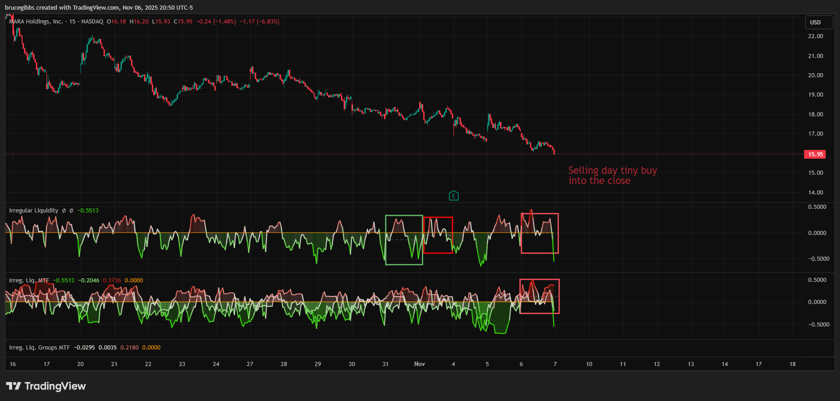Click the brucegibbs created with TradingView.com header
Image resolution: width=840 pixels, height=401 pixels.
pos(99,7)
